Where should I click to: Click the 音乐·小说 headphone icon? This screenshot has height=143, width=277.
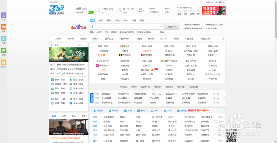click(71, 88)
